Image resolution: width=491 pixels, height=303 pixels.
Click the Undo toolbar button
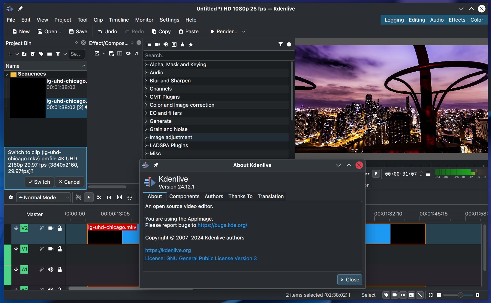(107, 31)
